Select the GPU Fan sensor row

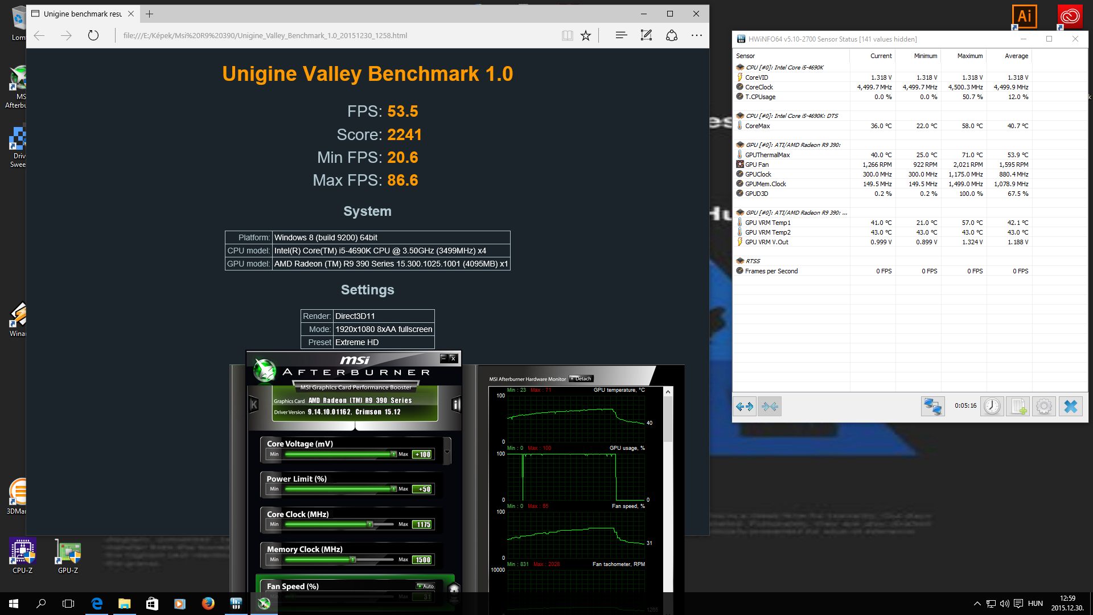point(883,165)
